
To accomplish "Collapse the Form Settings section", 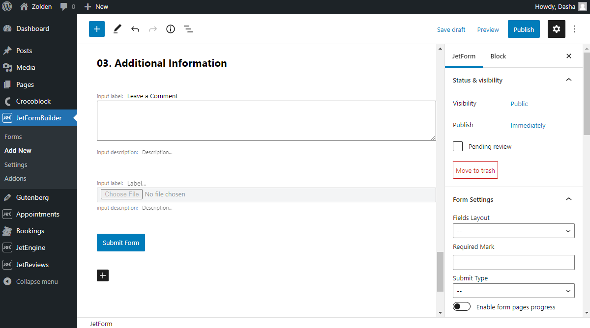I will [568, 199].
